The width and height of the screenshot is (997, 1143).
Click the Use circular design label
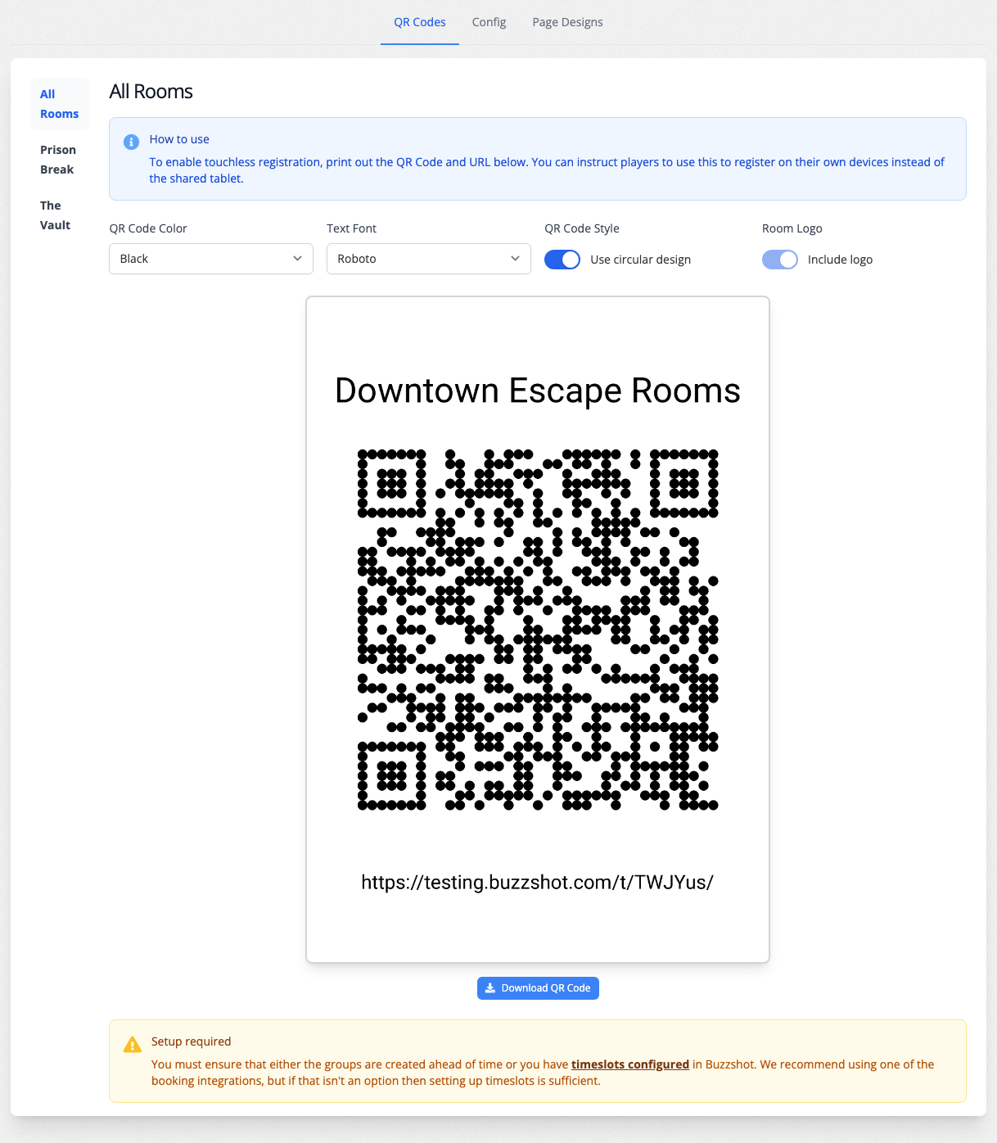click(641, 260)
